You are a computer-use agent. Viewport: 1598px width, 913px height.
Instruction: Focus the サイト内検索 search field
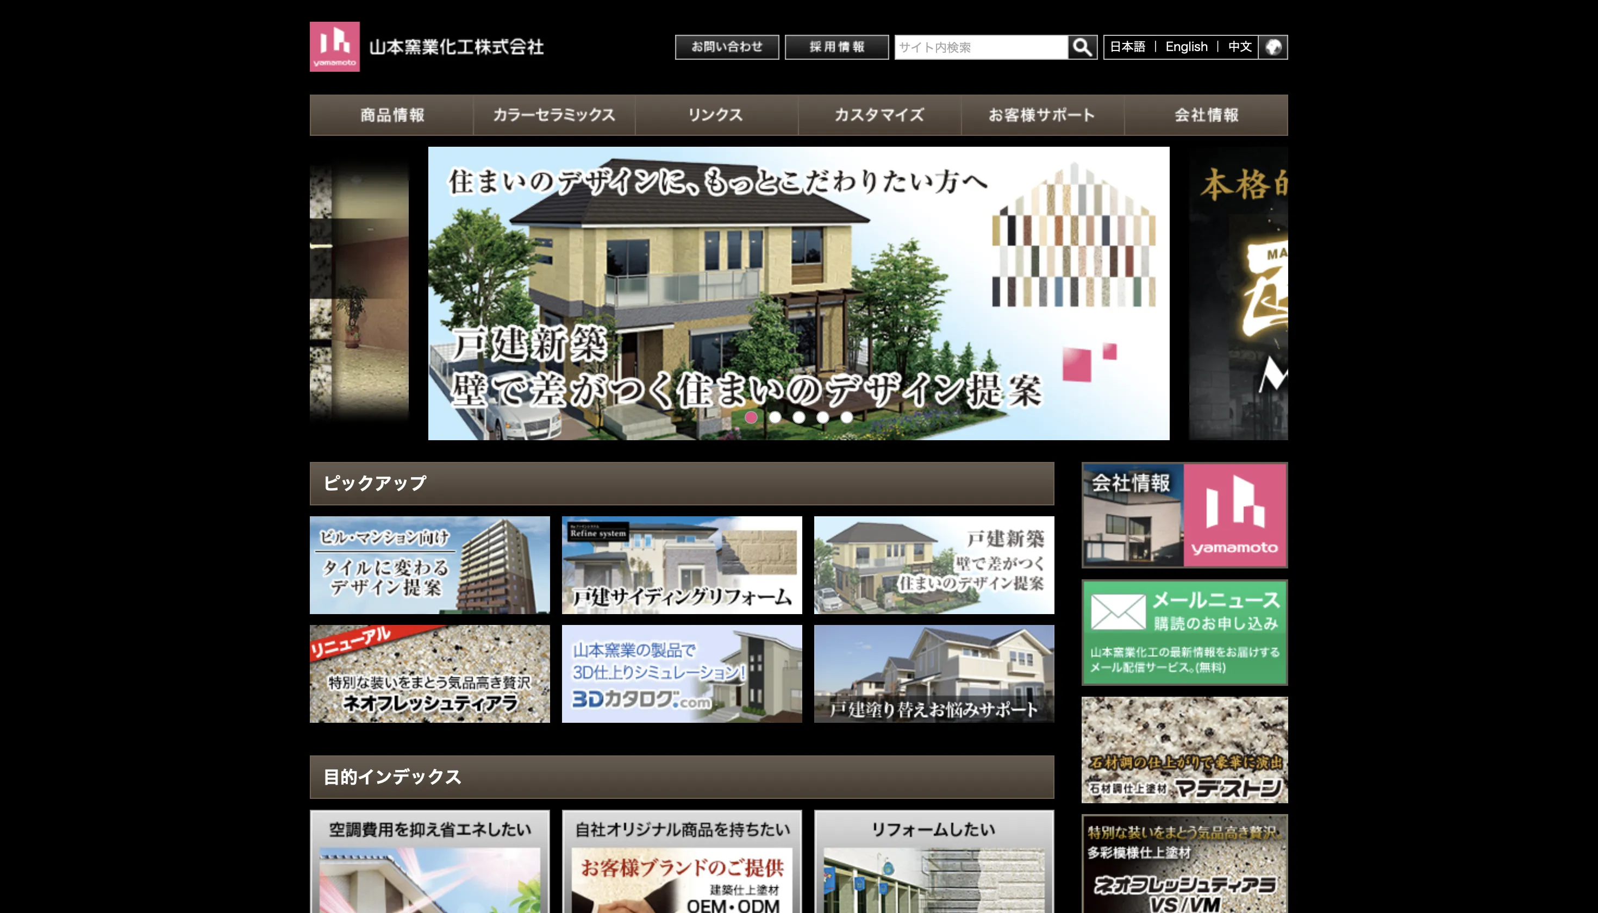click(980, 47)
